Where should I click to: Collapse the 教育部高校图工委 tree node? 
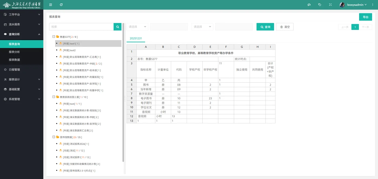pyautogui.click(x=54, y=97)
